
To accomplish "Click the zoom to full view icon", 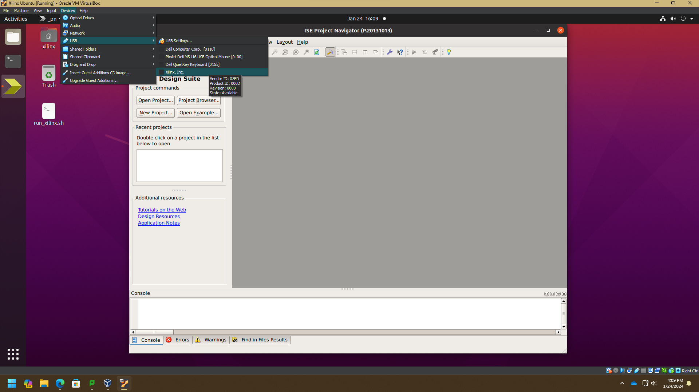I will pyautogui.click(x=285, y=52).
